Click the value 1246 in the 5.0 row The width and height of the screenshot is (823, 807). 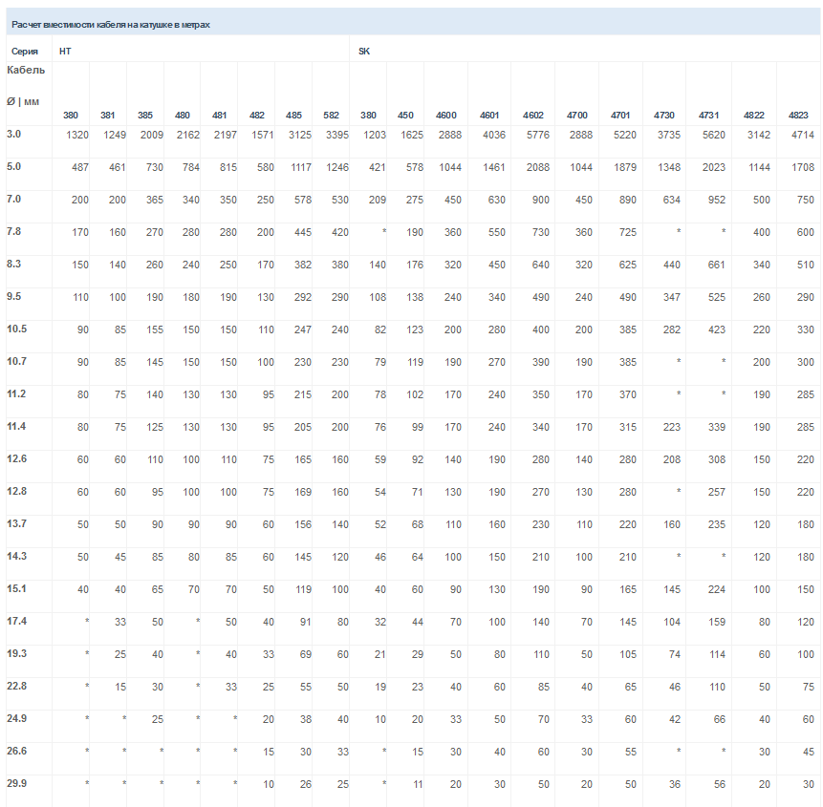[336, 167]
